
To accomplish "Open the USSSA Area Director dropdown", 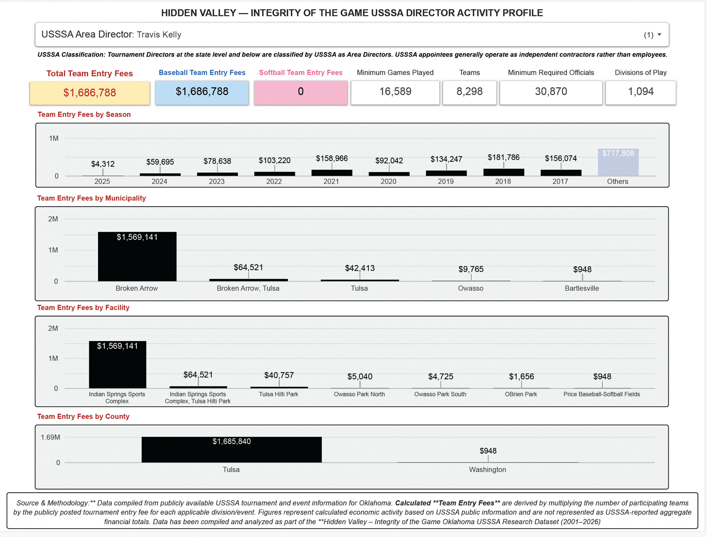I will 352,35.
